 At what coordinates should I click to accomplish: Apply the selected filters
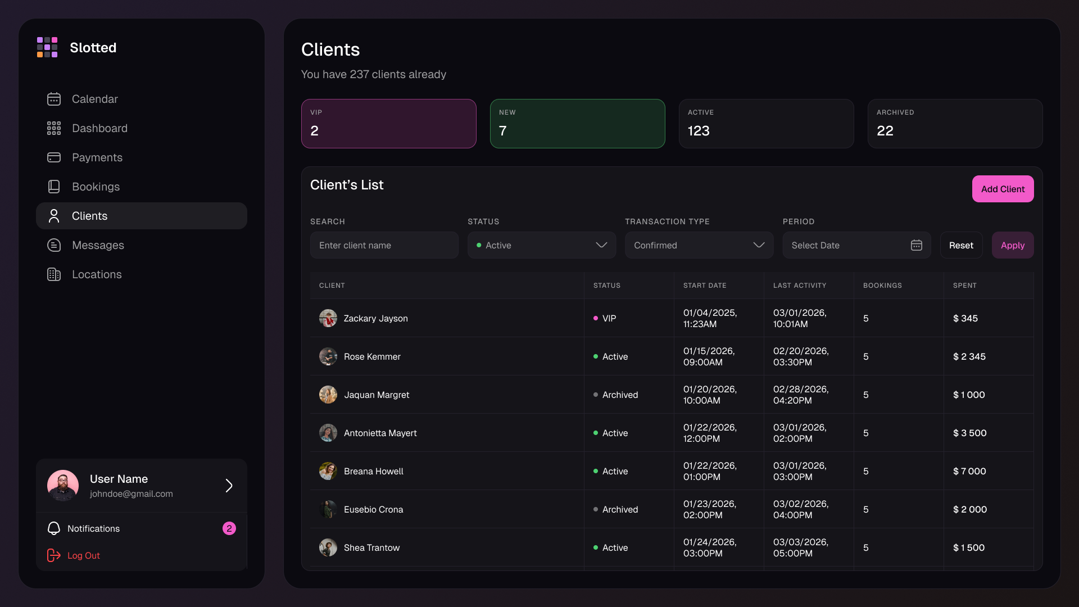[1013, 245]
